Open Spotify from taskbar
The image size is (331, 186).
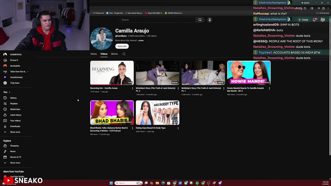point(197,183)
